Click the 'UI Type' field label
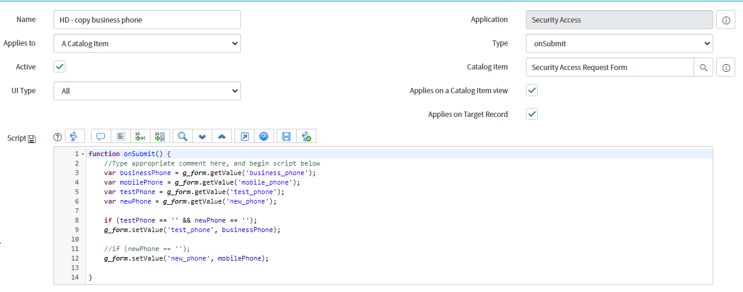The image size is (743, 292). pos(24,90)
